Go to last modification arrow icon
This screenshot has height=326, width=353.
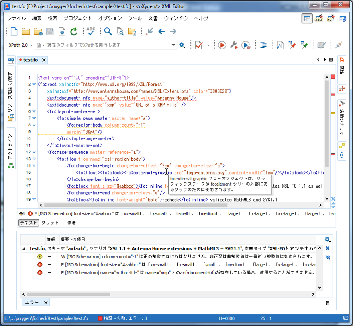[149, 31]
